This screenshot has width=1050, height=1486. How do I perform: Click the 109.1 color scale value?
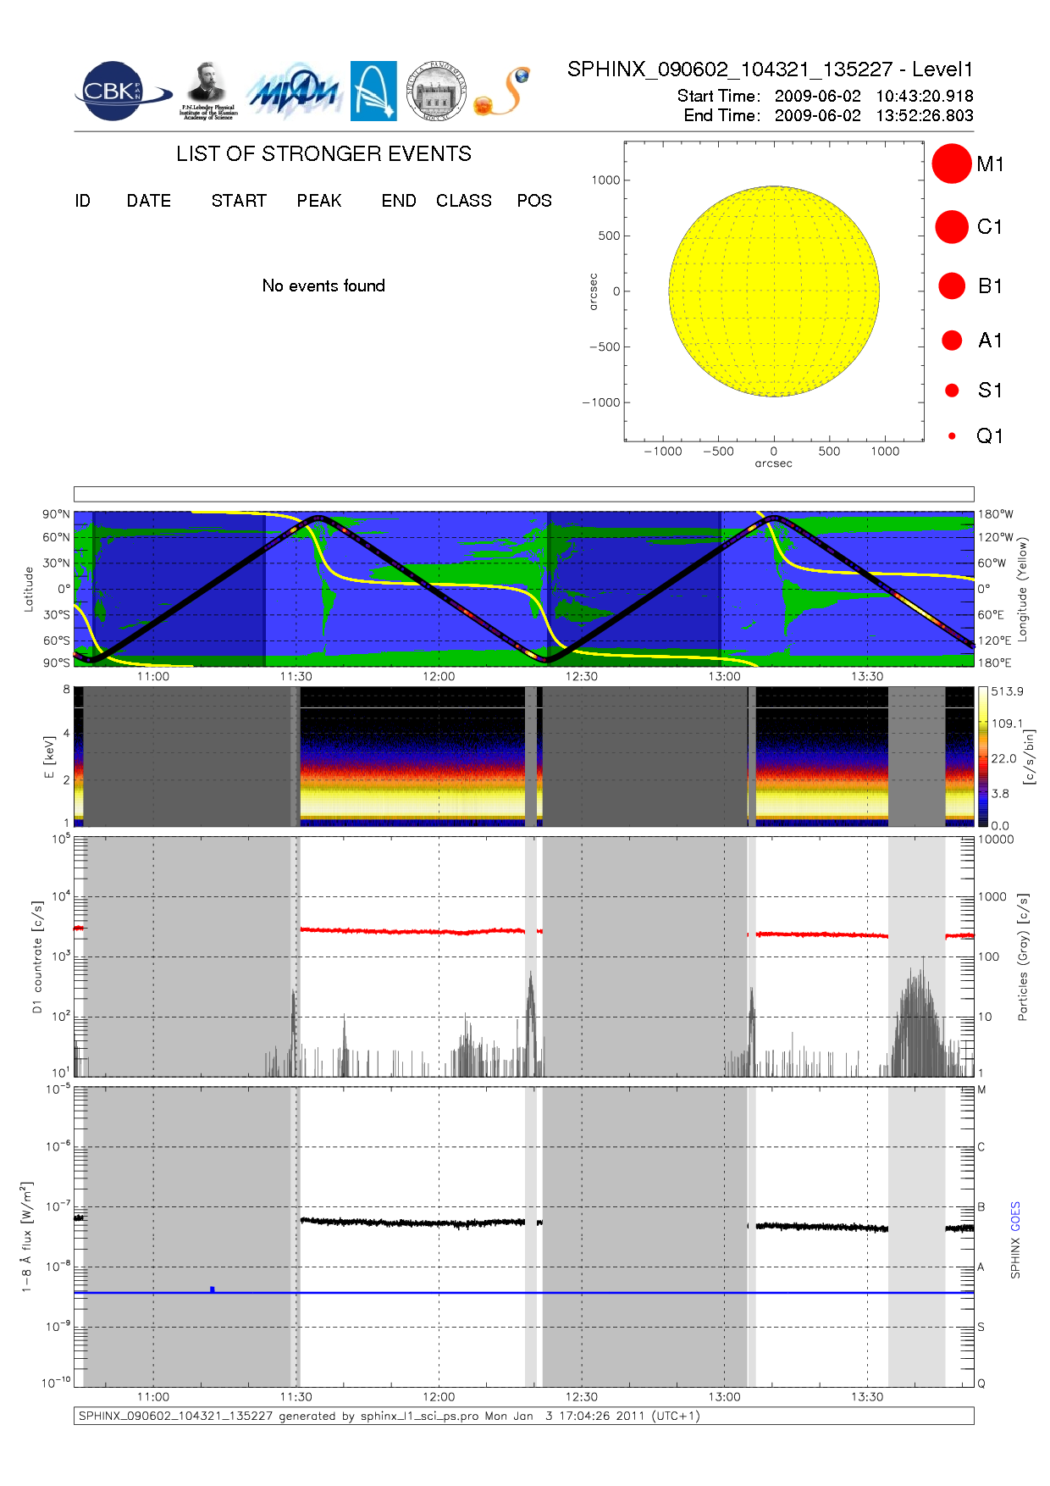click(1008, 724)
